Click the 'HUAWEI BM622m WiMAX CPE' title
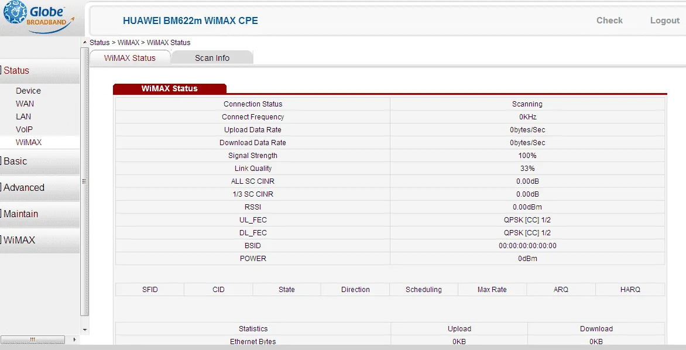The image size is (686, 350). (190, 20)
